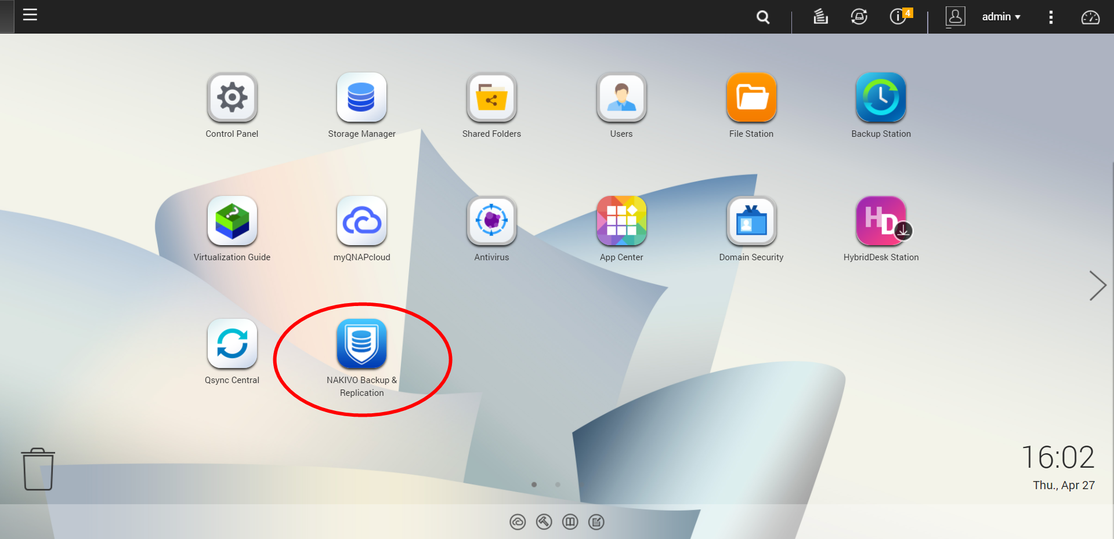Open the Control Panel app
The height and width of the screenshot is (539, 1114).
click(232, 98)
